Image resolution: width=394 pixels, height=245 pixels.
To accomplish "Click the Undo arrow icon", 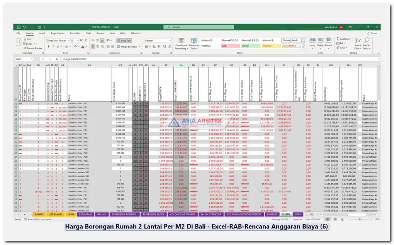I will pyautogui.click(x=24, y=27).
